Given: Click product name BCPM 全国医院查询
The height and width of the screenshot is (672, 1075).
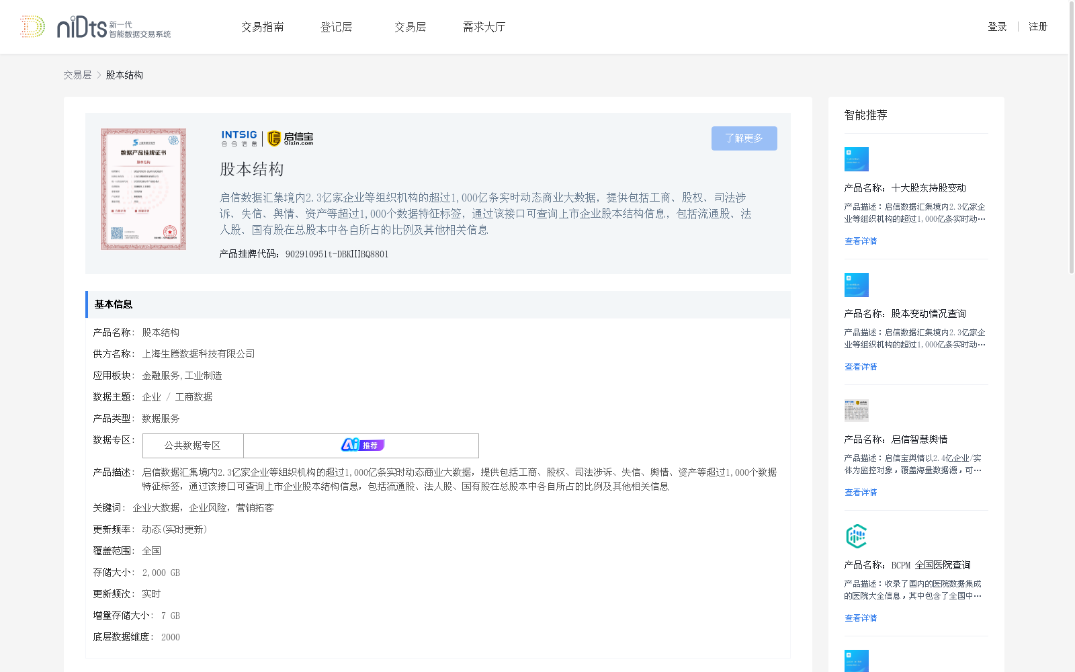Looking at the screenshot, I should (931, 565).
